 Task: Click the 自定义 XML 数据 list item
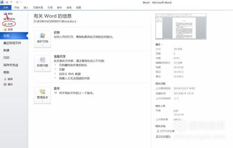pos(70,74)
